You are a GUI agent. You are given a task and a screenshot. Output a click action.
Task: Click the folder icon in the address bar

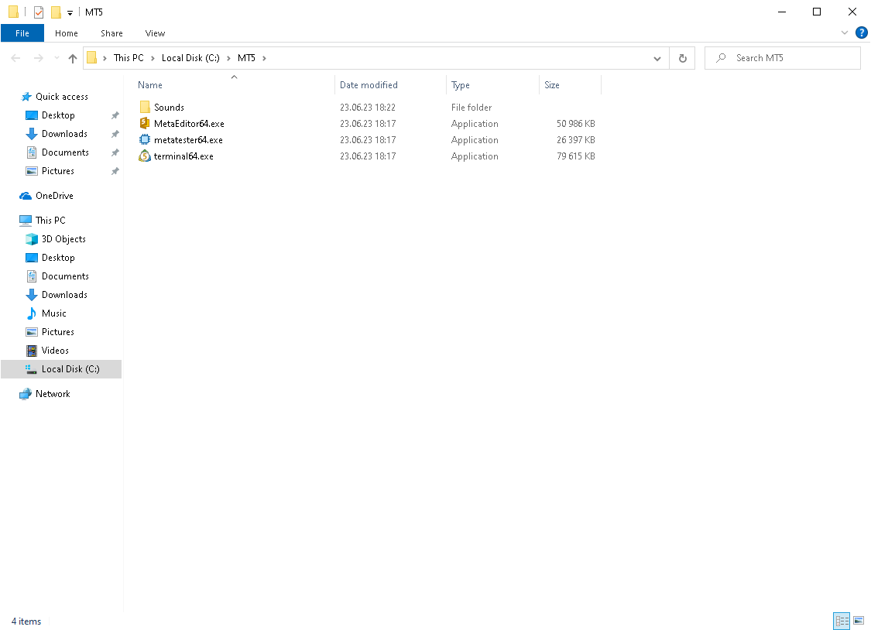pos(91,58)
